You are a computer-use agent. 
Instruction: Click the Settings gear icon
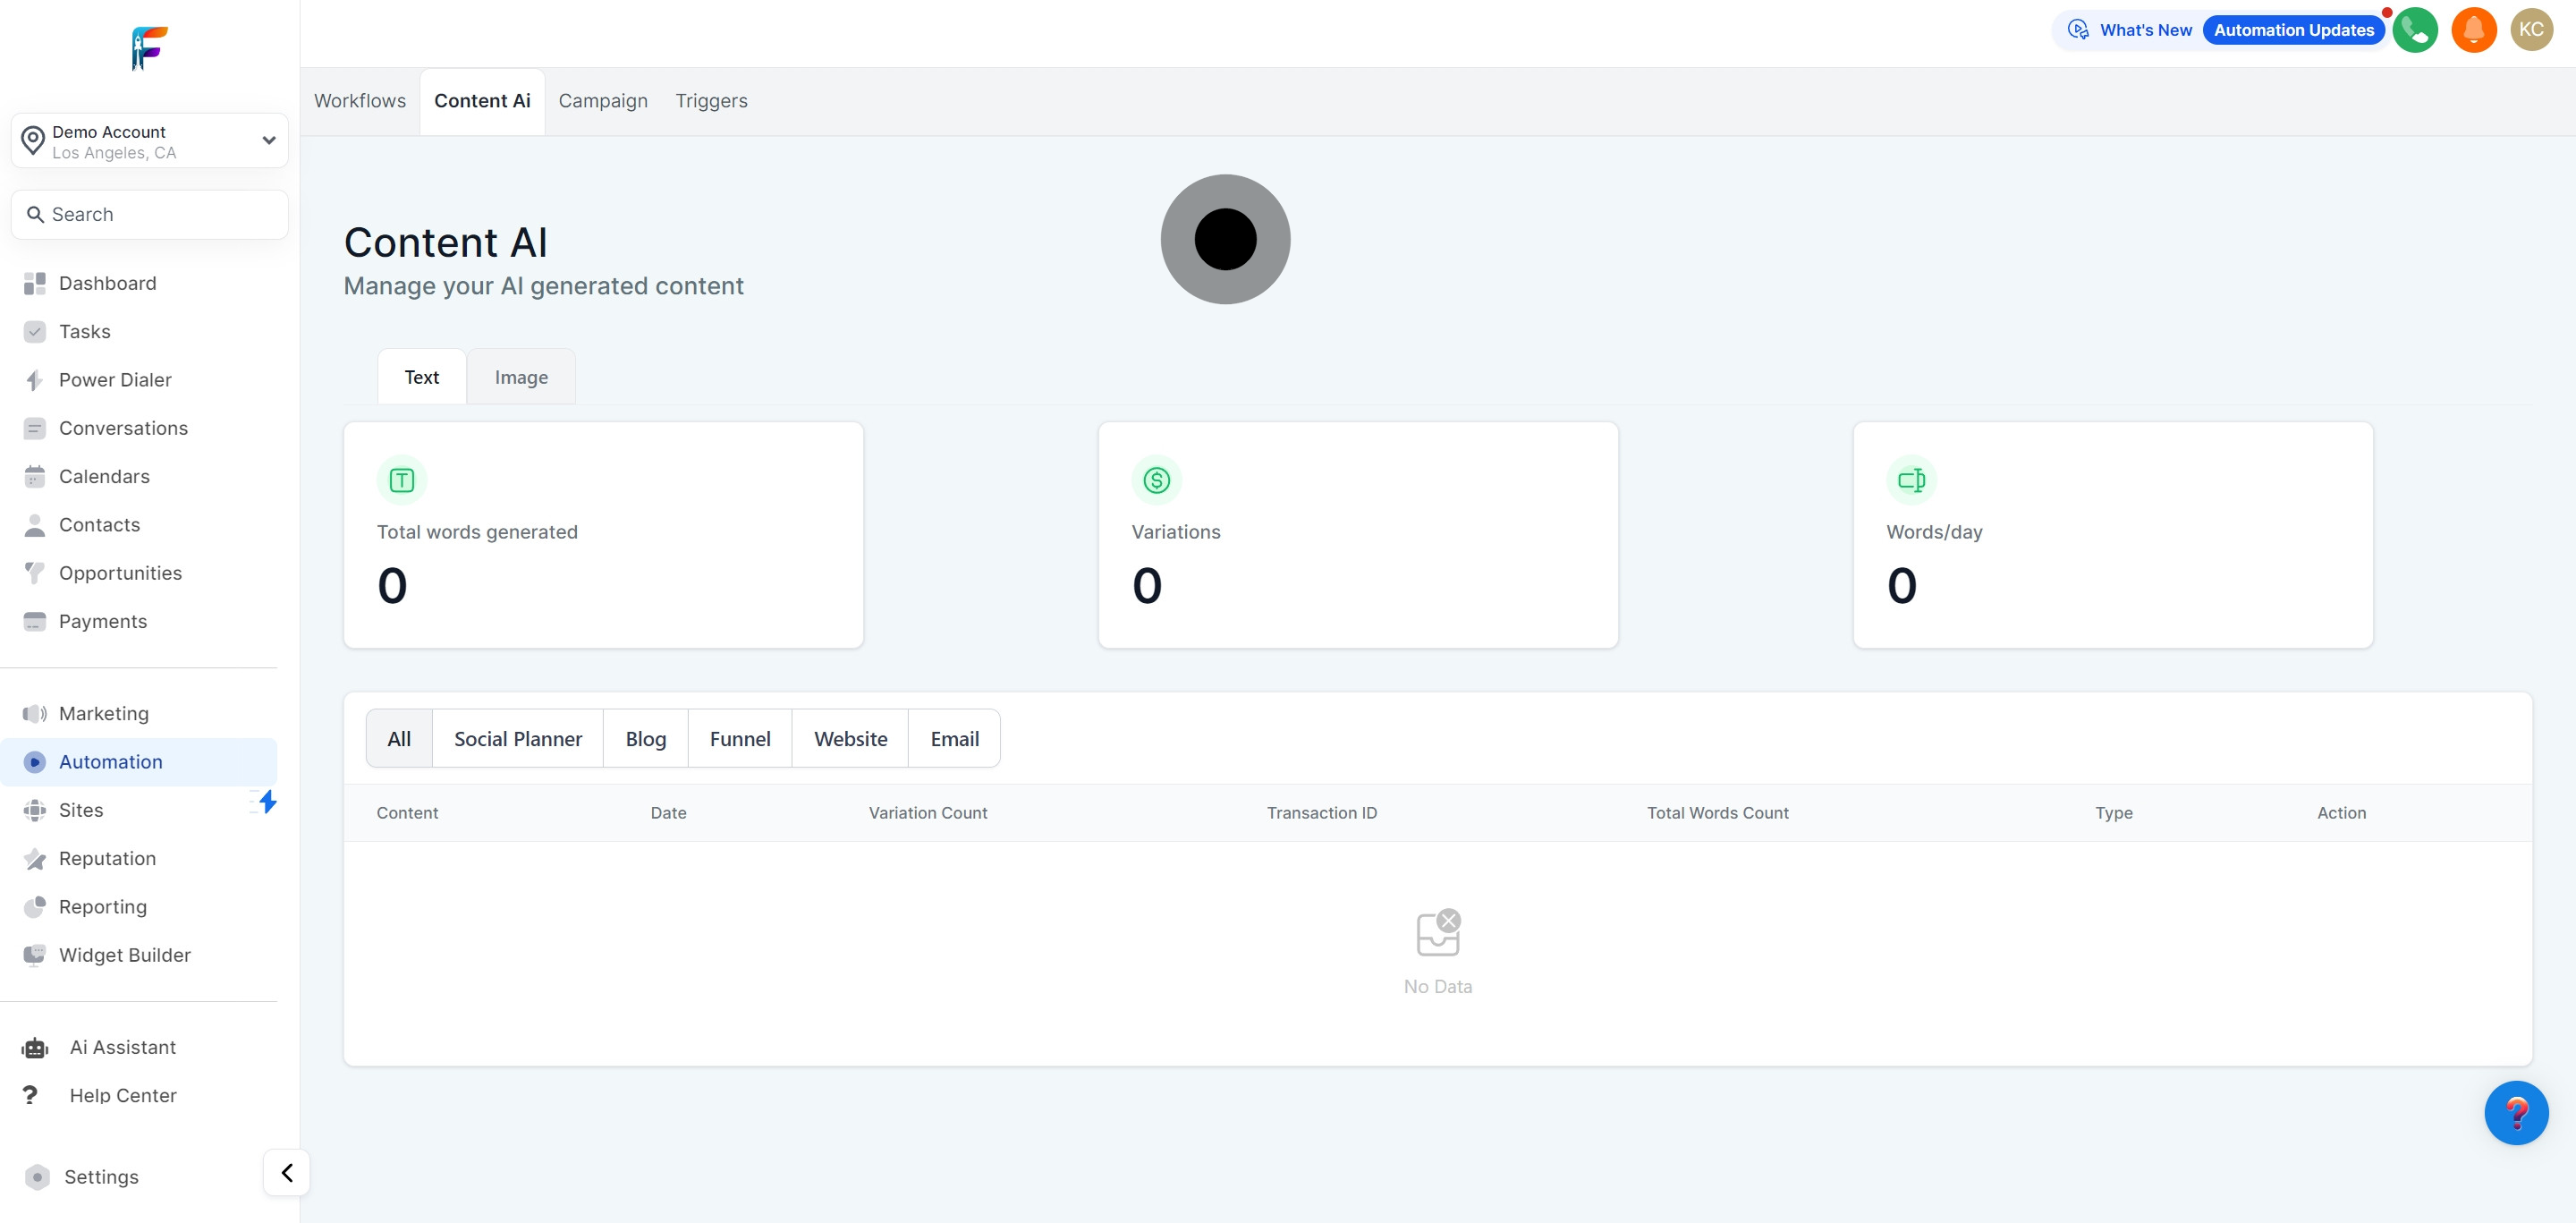[x=37, y=1177]
